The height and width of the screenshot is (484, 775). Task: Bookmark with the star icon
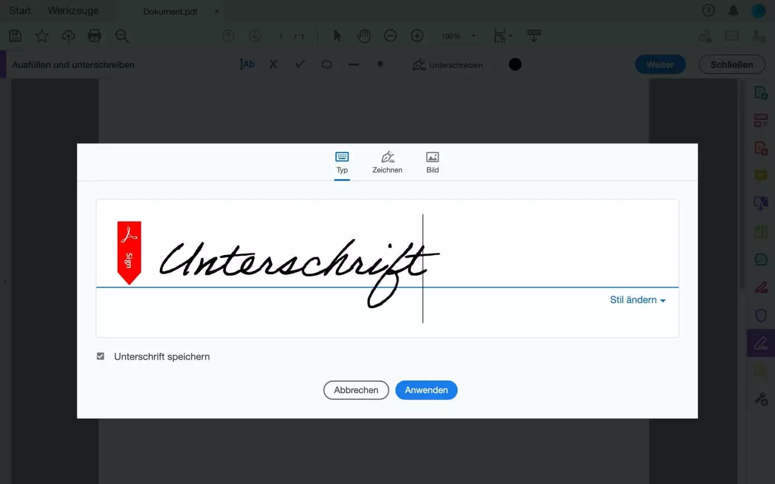pyautogui.click(x=42, y=36)
